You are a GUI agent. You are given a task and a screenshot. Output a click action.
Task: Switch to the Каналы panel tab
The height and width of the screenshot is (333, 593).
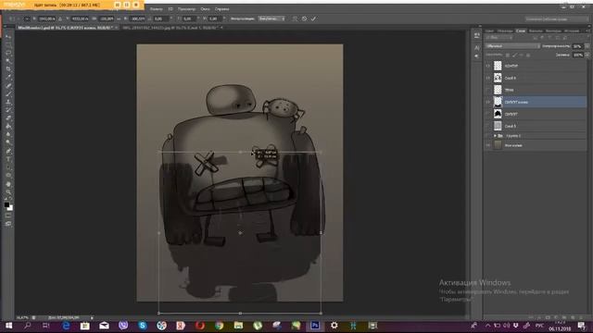pyautogui.click(x=536, y=31)
